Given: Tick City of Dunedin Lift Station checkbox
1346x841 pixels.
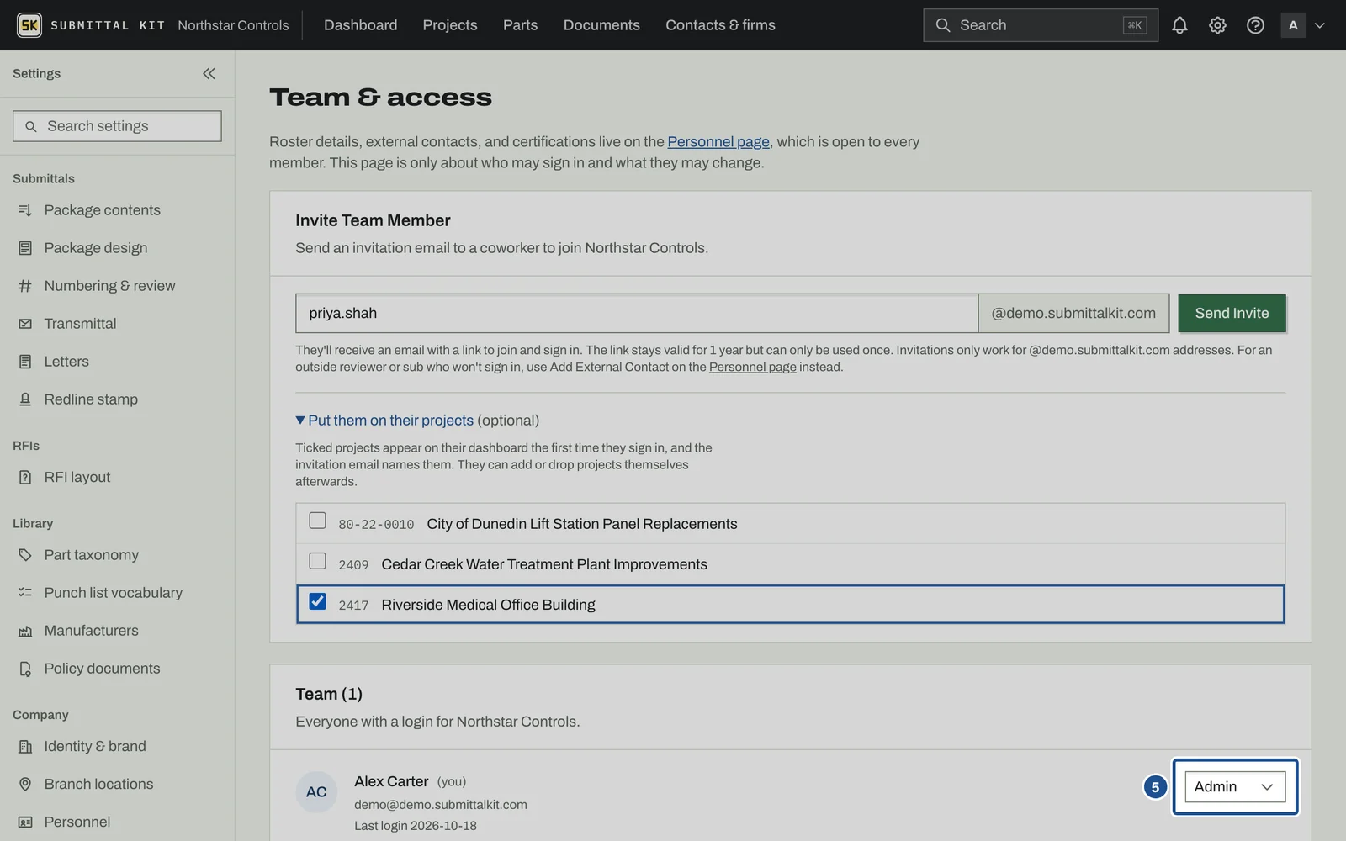Looking at the screenshot, I should 317,521.
